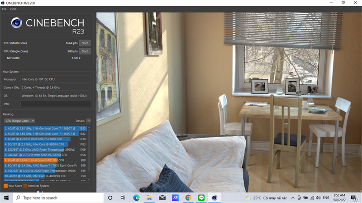Select highlighted row 7 Intel Core i3-10110U
This screenshot has height=203, width=362.
coord(45,160)
